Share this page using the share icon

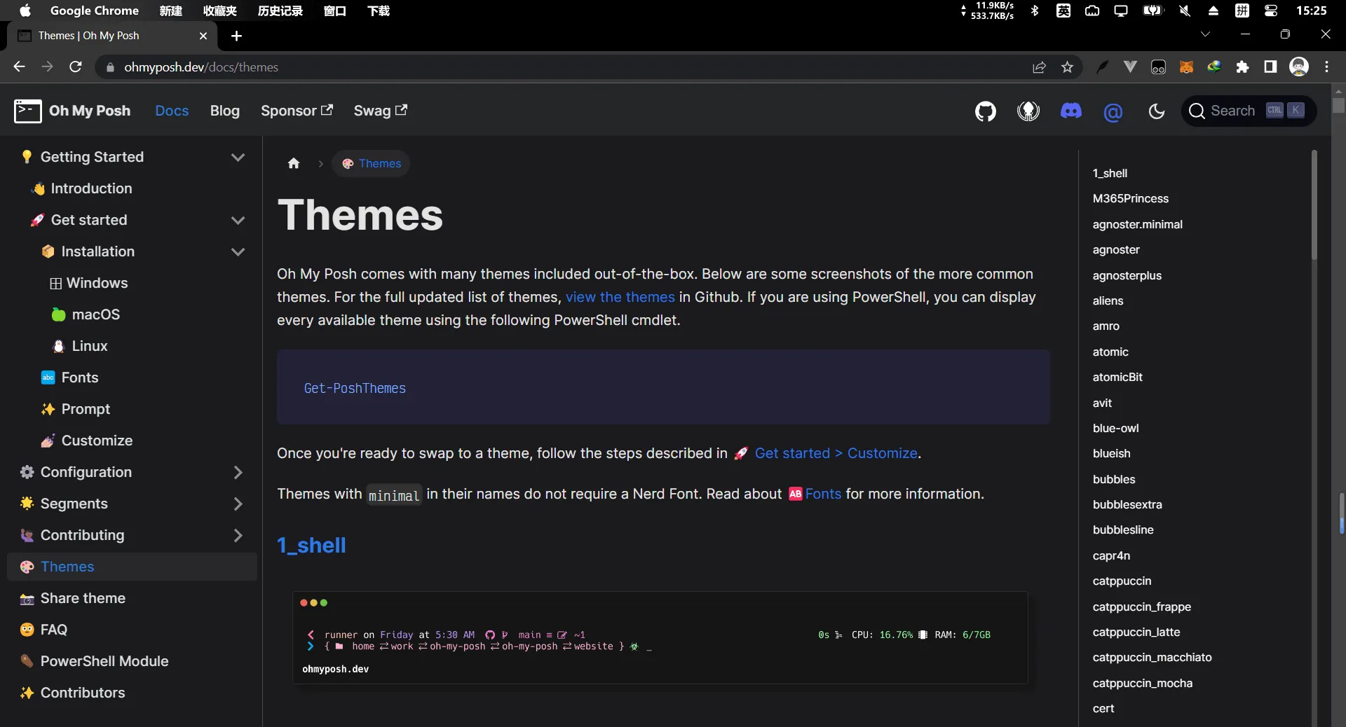point(1039,67)
